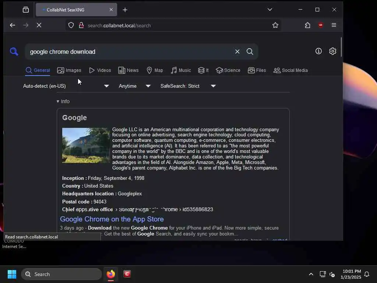Switch to the Videos category
This screenshot has width=377, height=283.
100,70
